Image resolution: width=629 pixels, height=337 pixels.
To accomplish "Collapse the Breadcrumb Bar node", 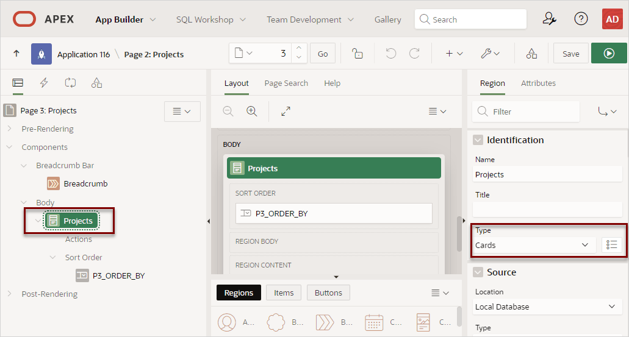I will pyautogui.click(x=24, y=166).
